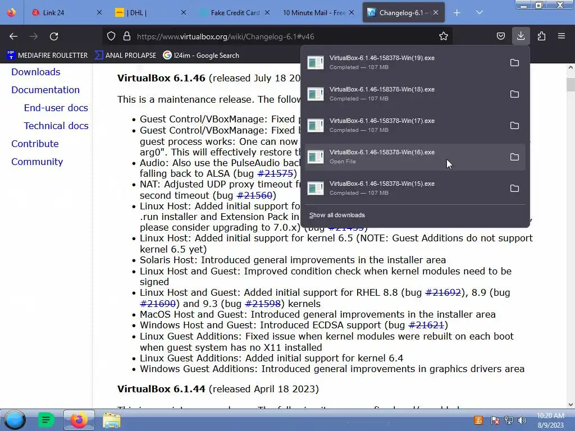Viewport: 575px width, 431px height.
Task: Open the volume speaker tray icon
Action: tap(522, 420)
